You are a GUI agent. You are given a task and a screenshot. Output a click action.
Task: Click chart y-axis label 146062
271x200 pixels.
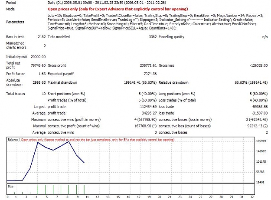tap(261, 151)
